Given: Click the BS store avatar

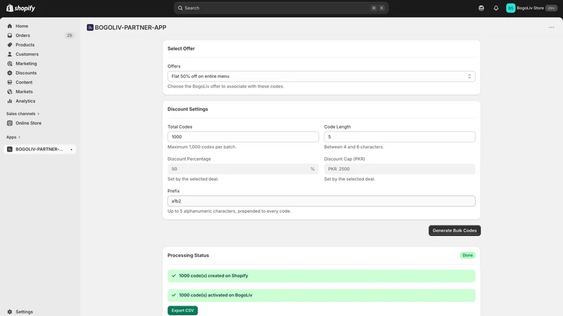Looking at the screenshot, I should coord(511,8).
